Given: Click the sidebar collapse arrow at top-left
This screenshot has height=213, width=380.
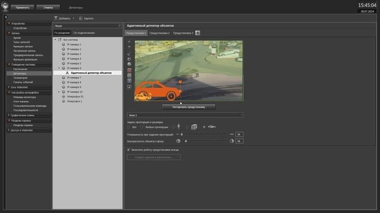Looking at the screenshot, I should pyautogui.click(x=7, y=17).
